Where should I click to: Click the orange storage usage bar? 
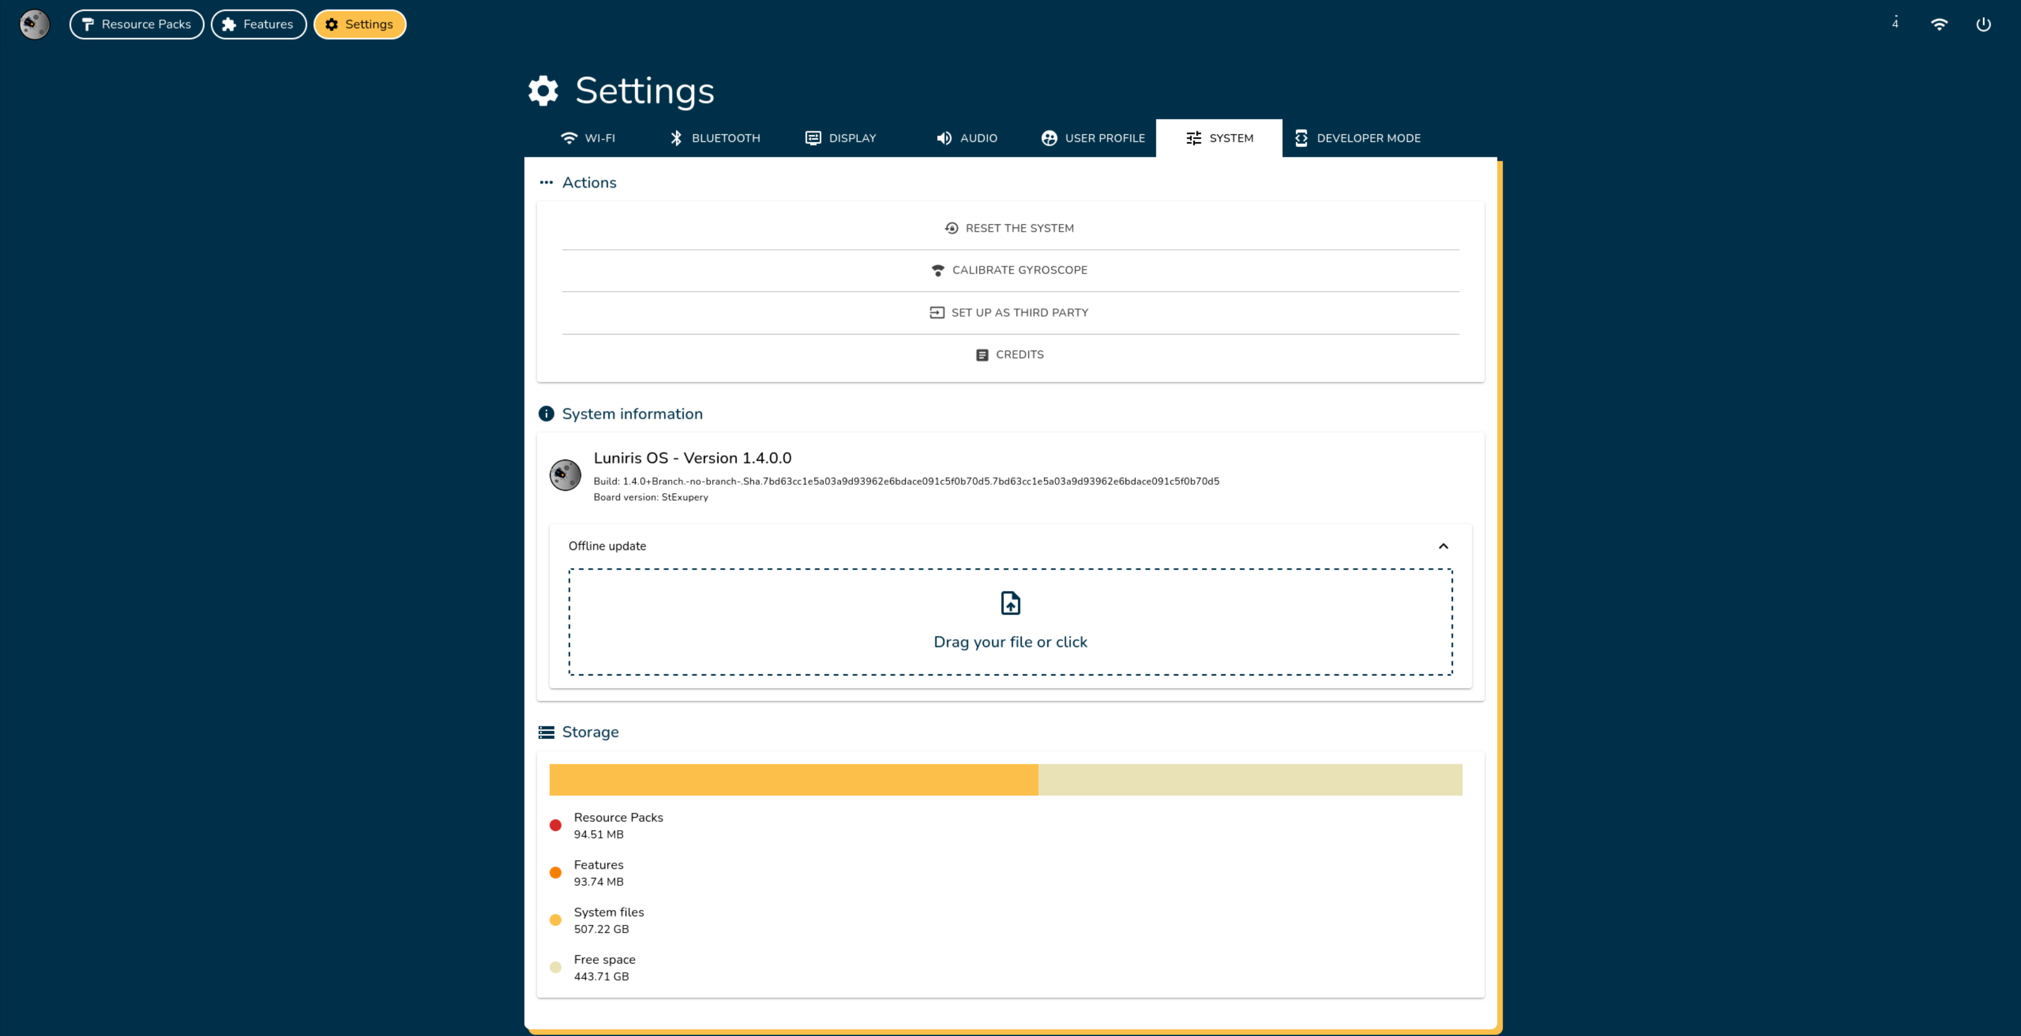tap(793, 780)
